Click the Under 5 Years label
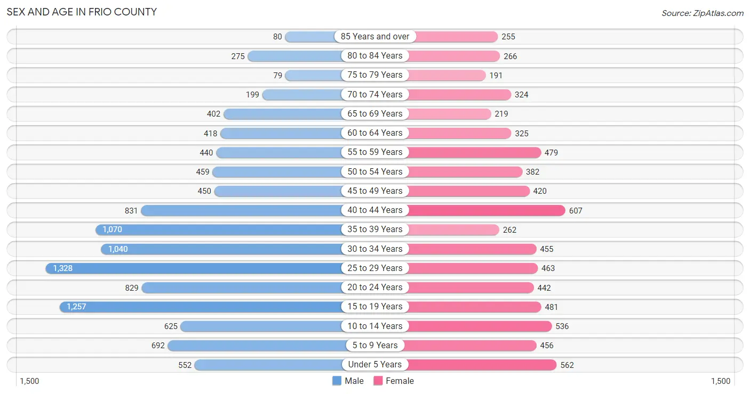750x394 pixels. (x=375, y=364)
